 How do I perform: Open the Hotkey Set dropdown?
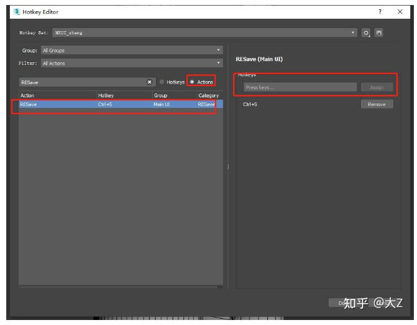(x=353, y=32)
